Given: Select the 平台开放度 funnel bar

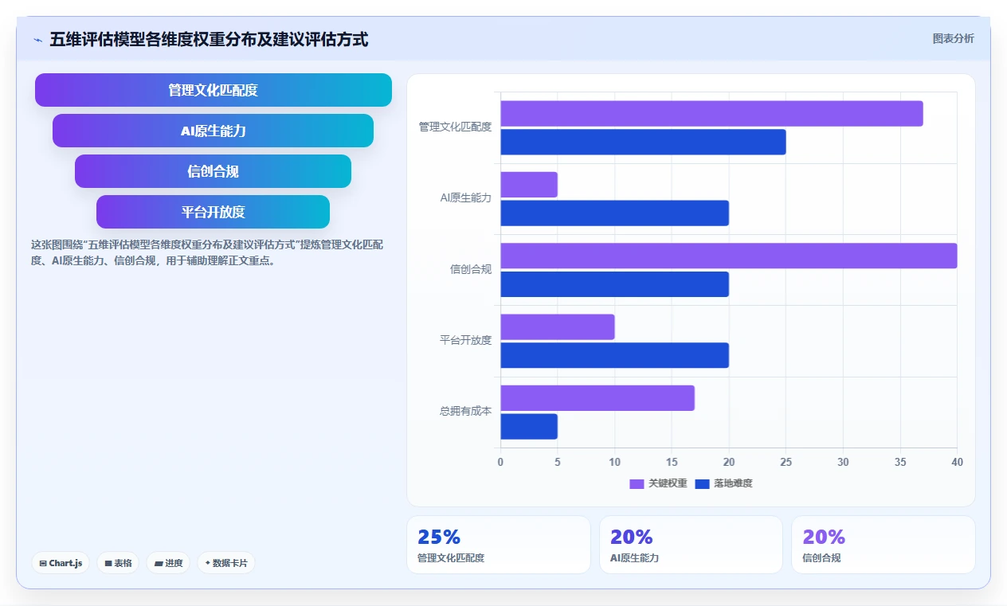Looking at the screenshot, I should coord(213,212).
